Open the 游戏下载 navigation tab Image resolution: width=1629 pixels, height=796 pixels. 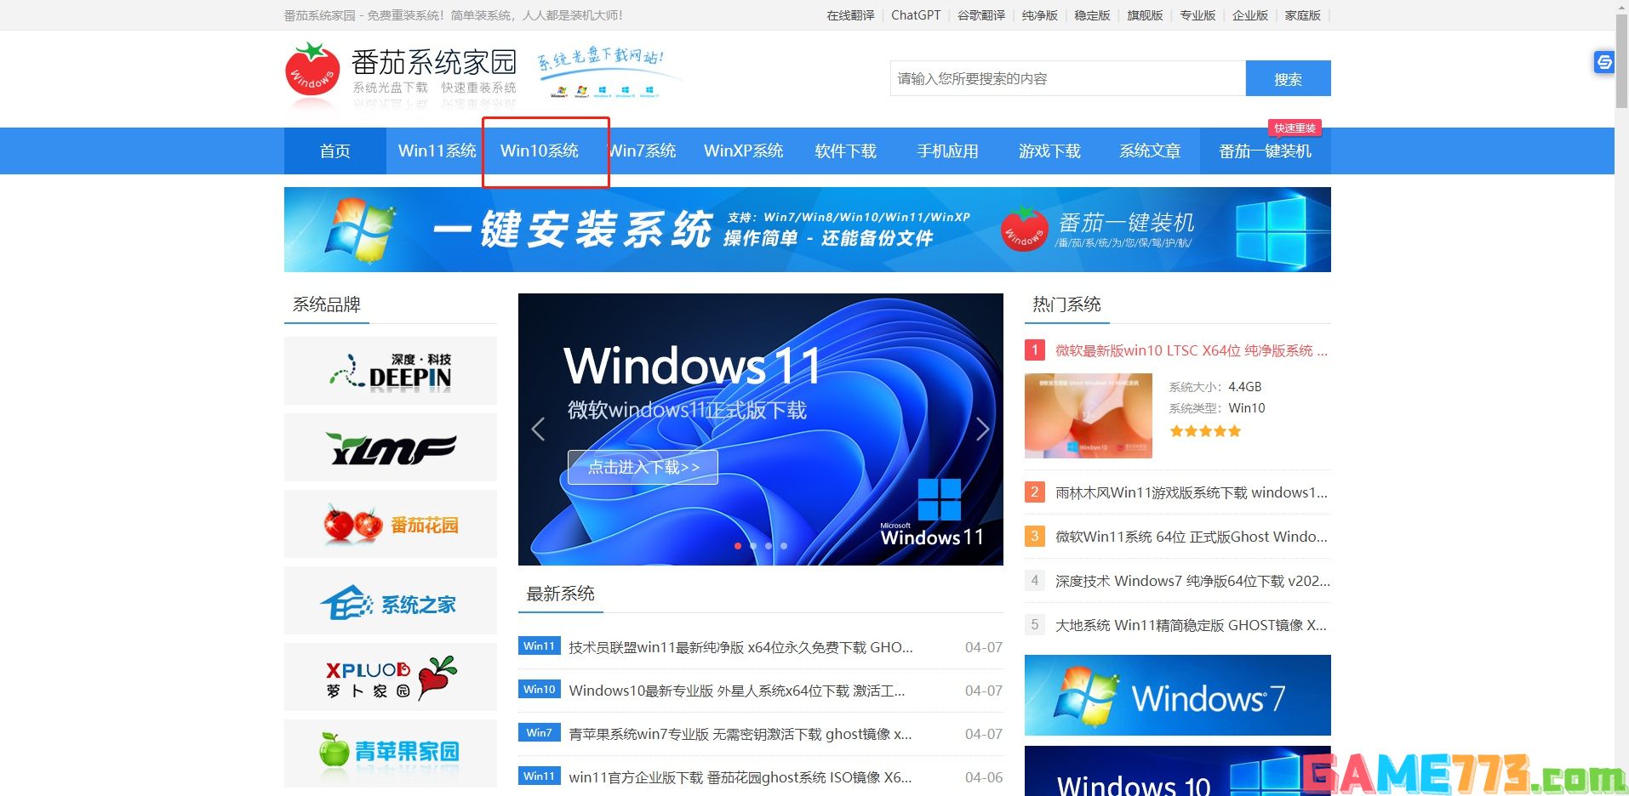click(1050, 151)
